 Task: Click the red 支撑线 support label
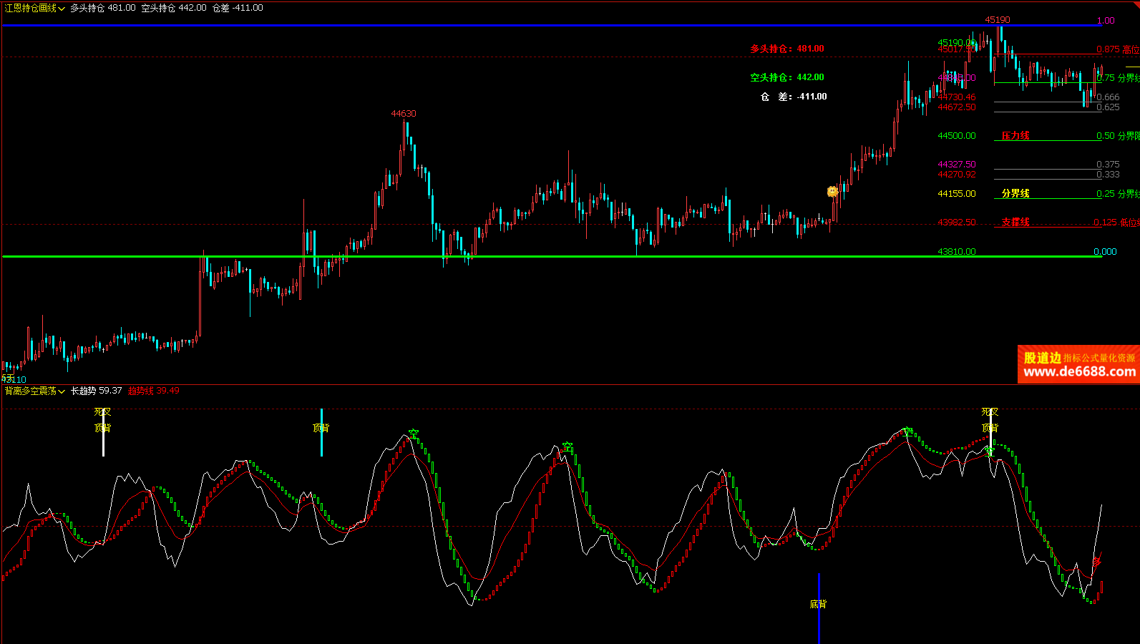tap(1015, 223)
